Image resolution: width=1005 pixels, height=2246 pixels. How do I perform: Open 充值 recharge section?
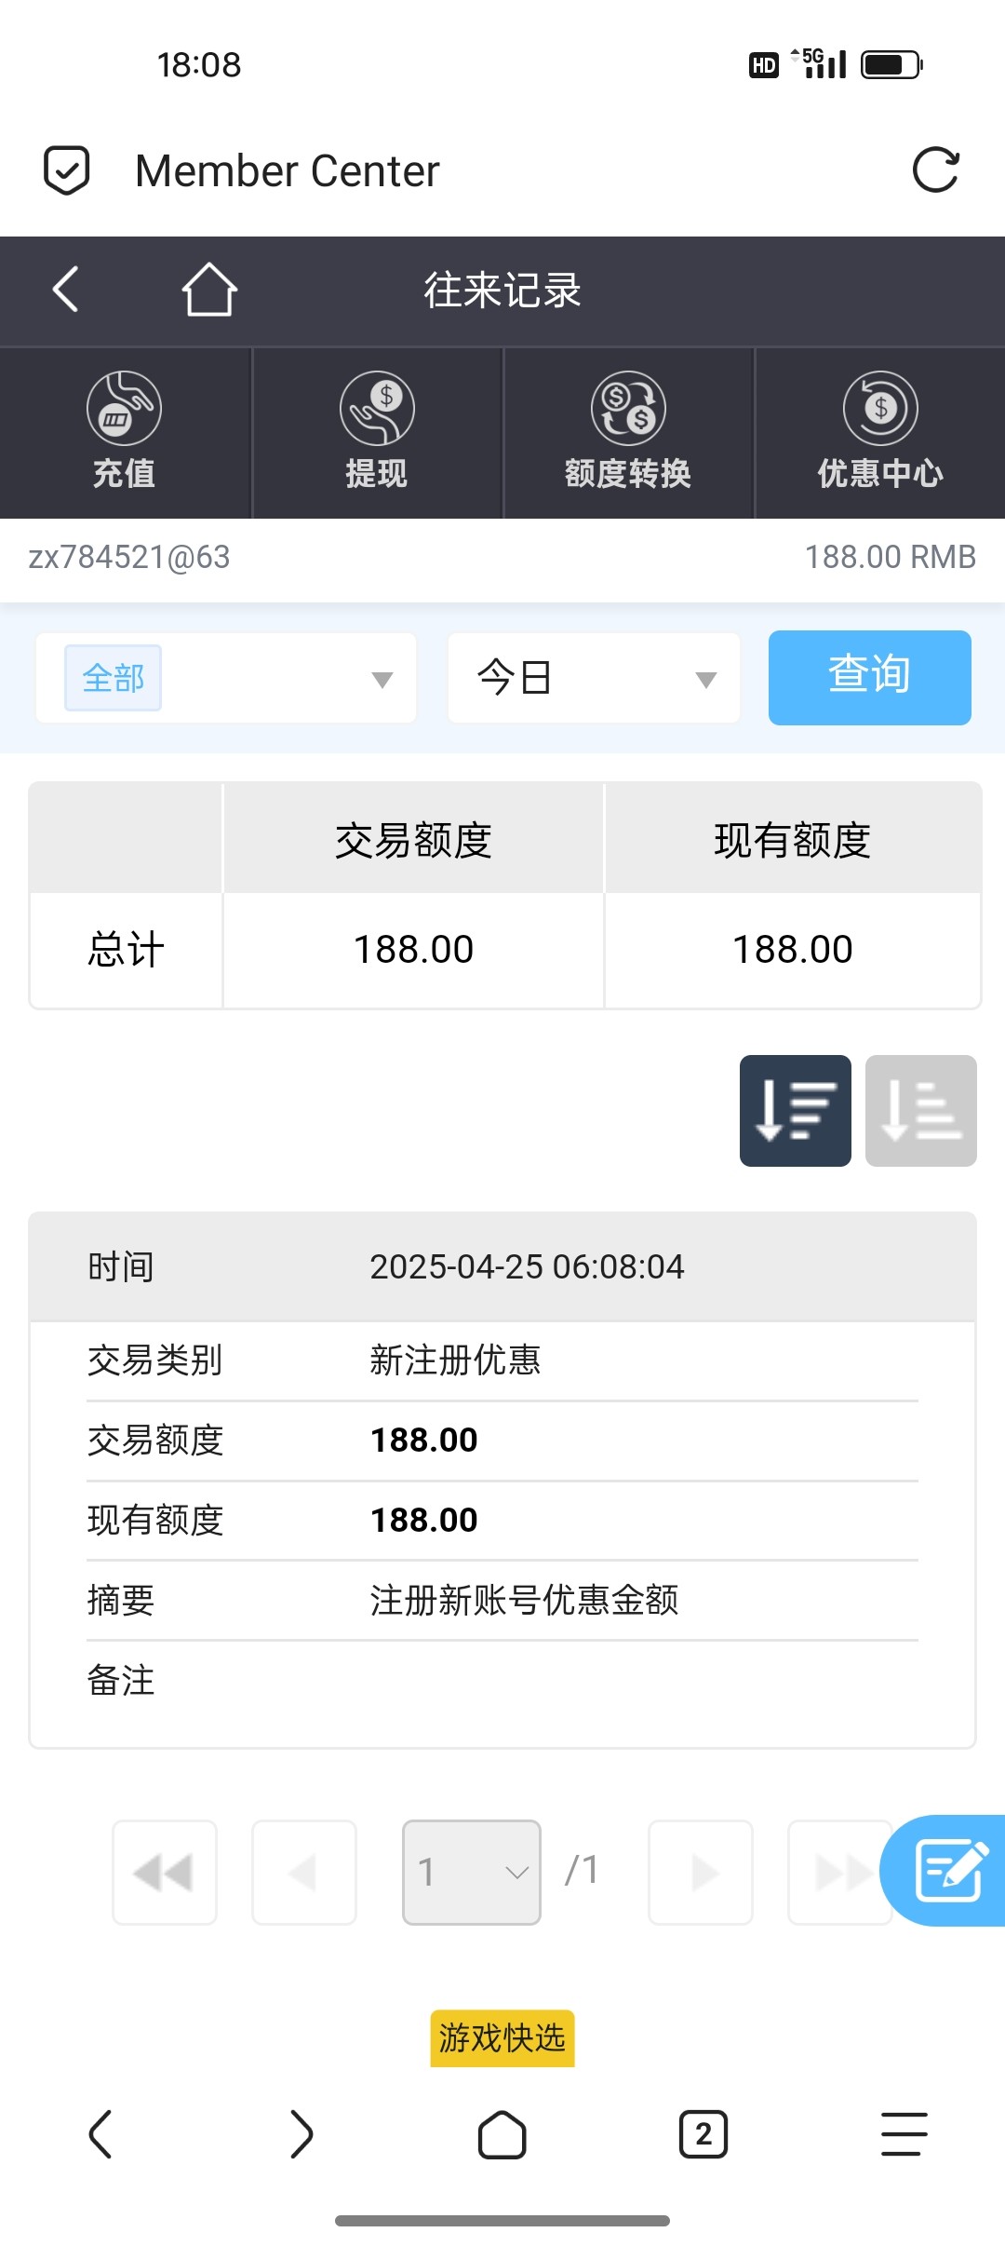coord(125,432)
